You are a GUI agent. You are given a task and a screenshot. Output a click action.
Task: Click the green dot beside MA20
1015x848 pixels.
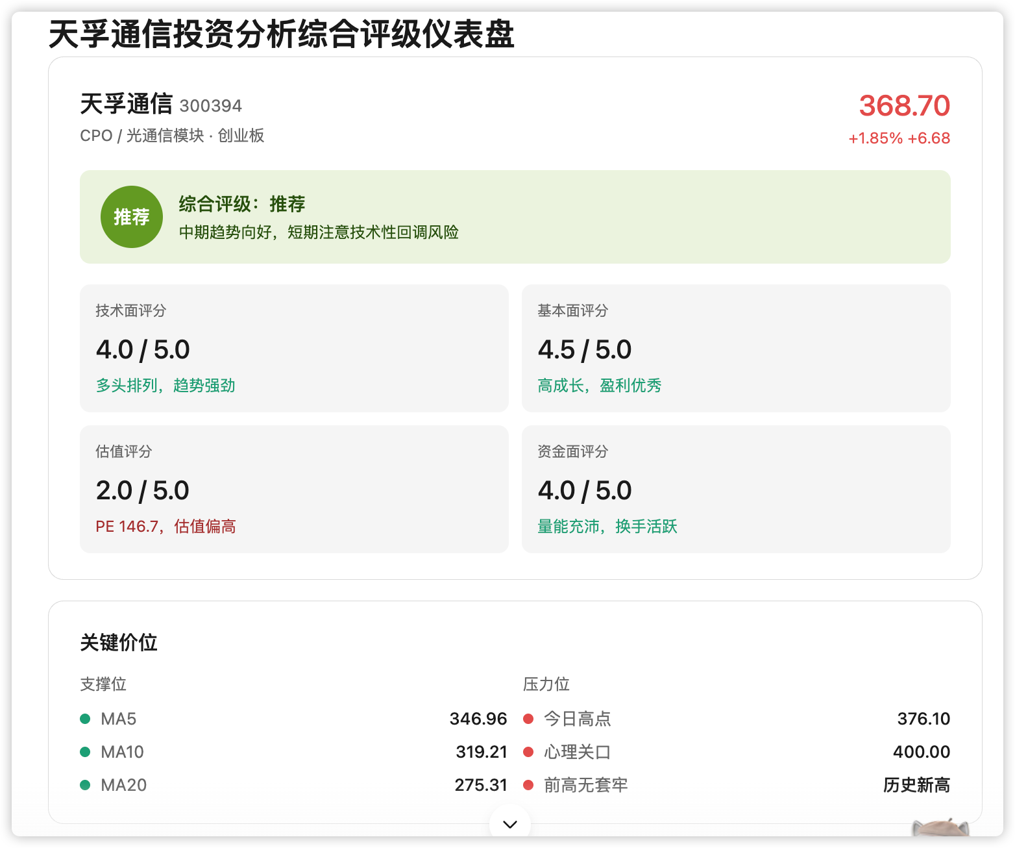click(85, 785)
